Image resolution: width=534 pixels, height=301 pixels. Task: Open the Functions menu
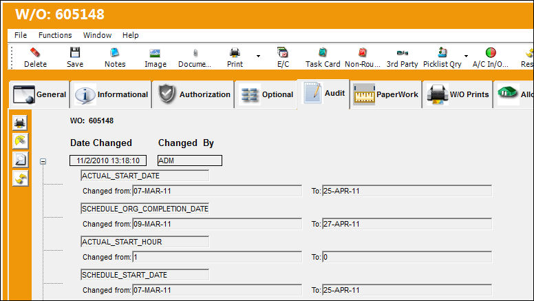point(55,35)
